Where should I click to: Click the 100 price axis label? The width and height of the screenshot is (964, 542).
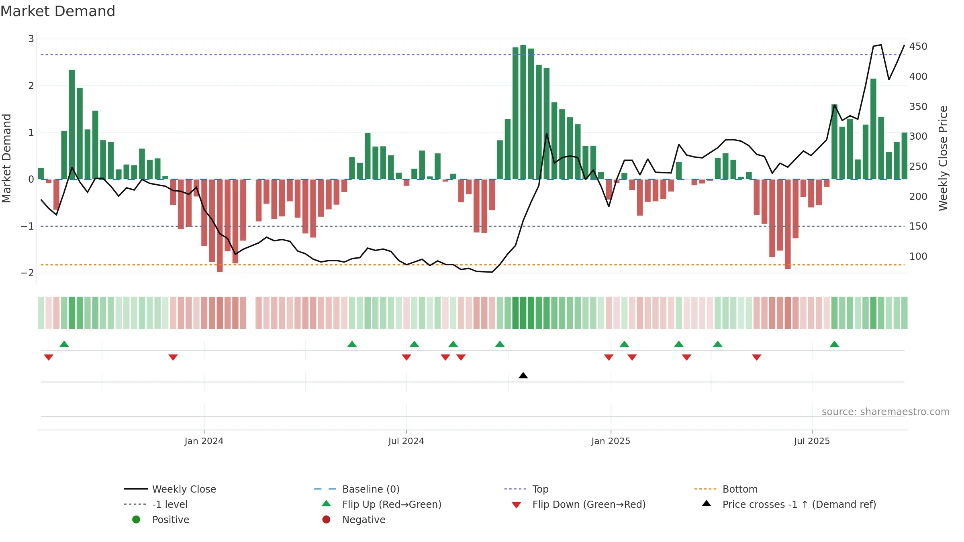(918, 257)
